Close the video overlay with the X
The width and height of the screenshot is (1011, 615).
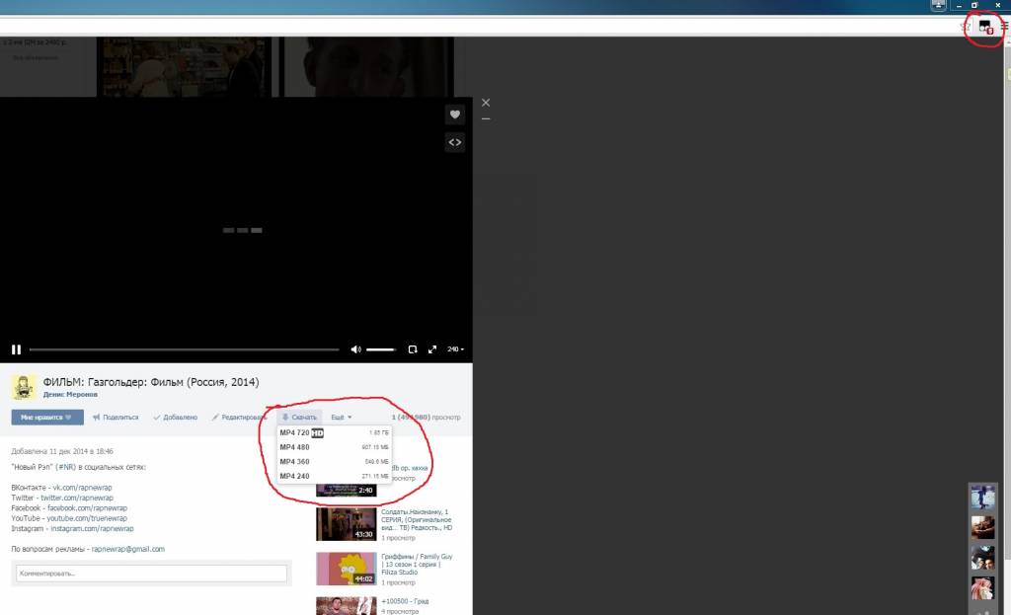point(486,103)
